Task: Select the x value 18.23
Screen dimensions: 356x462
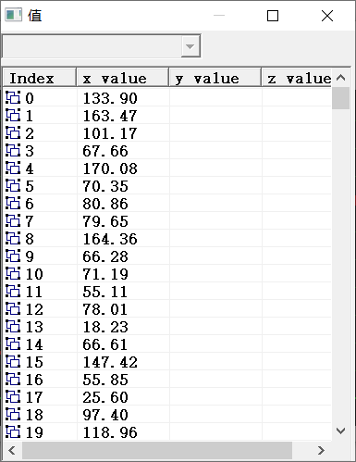Action: tap(105, 327)
